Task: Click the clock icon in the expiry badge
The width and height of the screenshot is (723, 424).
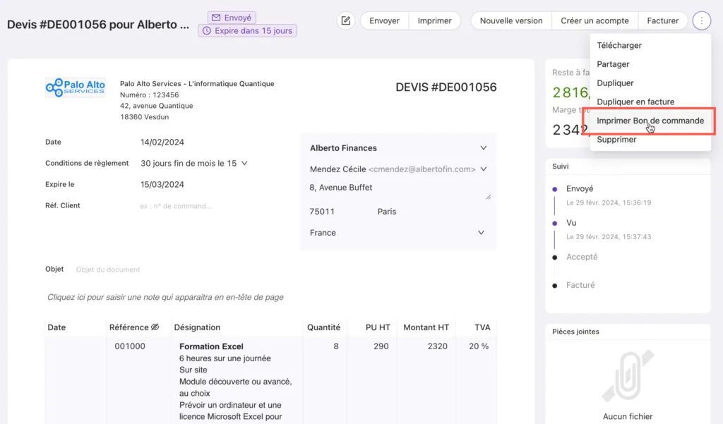Action: pos(207,31)
